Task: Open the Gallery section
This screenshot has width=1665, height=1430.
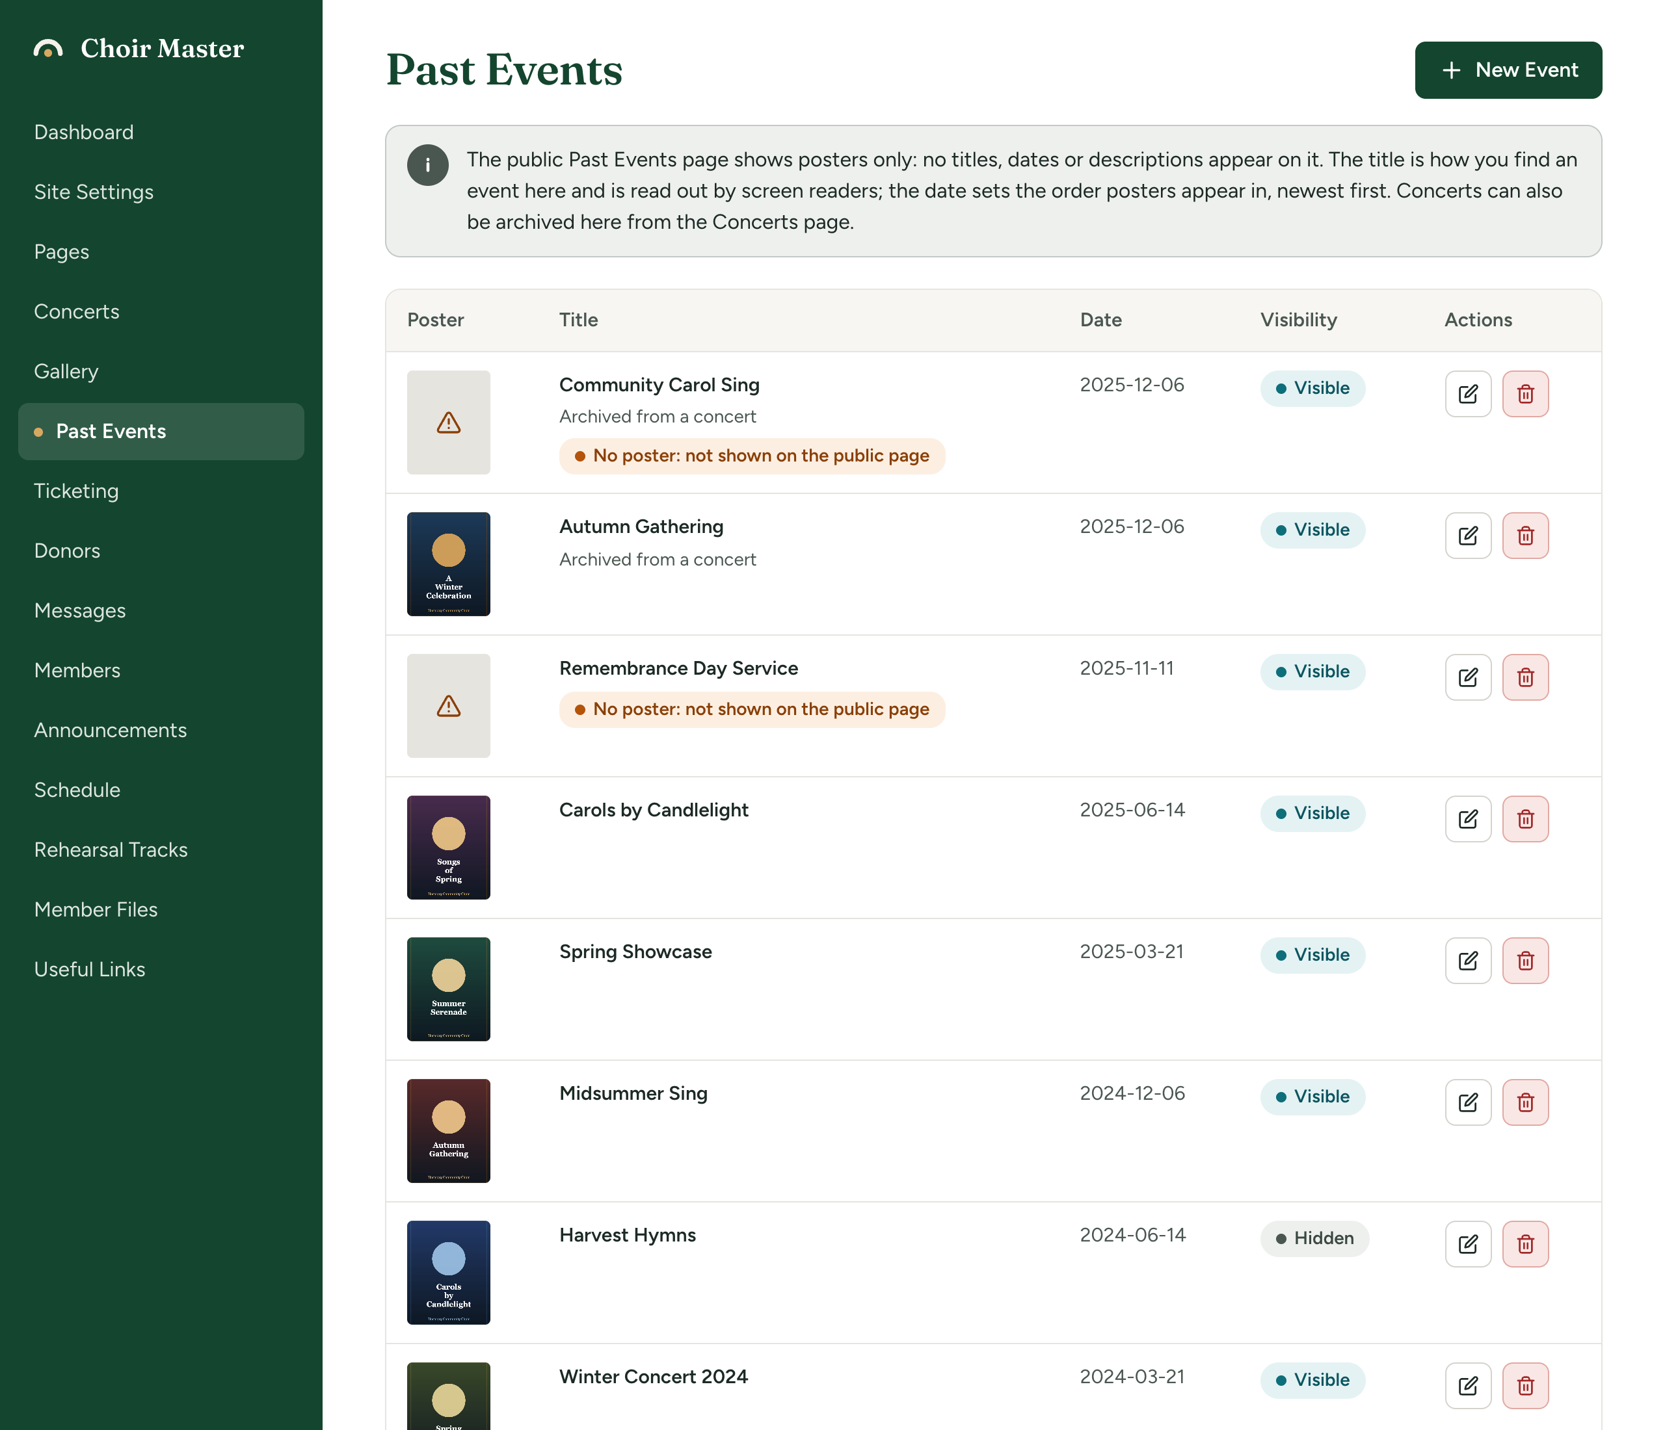Action: coord(161,372)
